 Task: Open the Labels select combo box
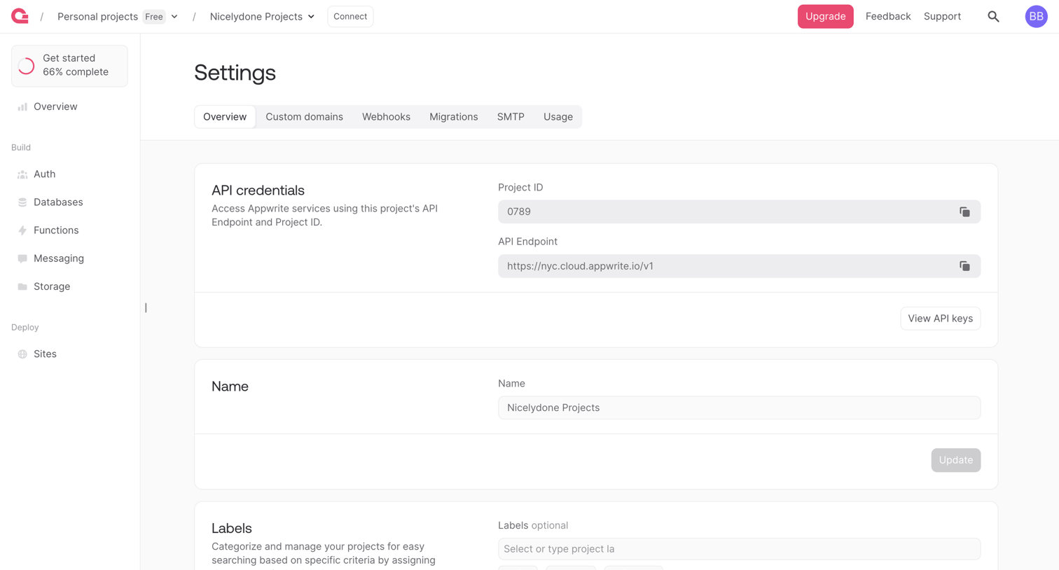pos(739,549)
